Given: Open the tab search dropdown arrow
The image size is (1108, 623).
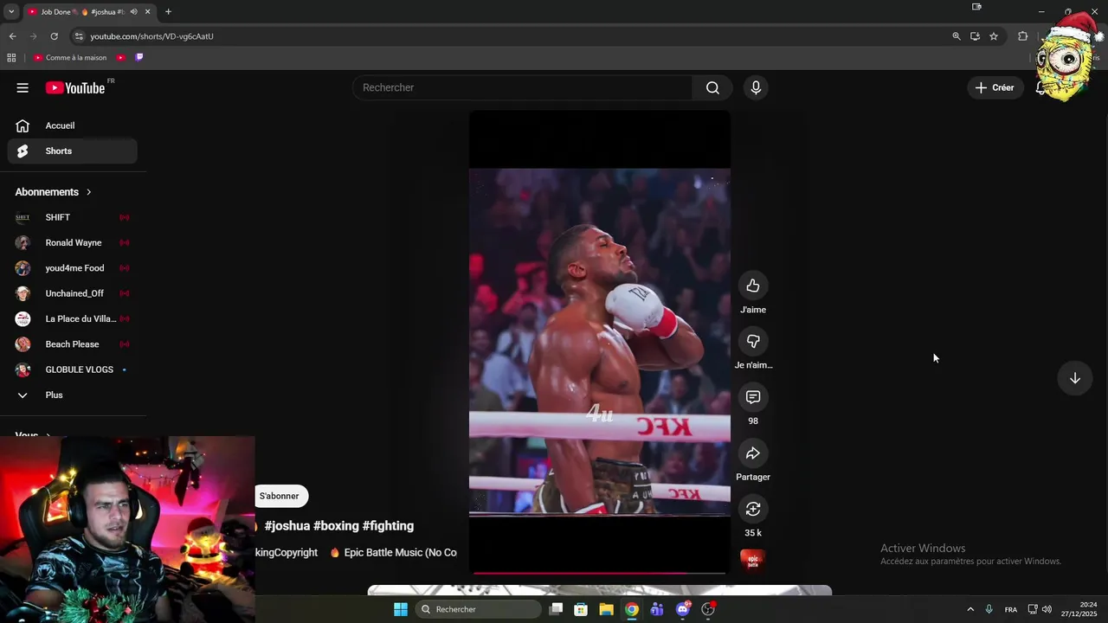Looking at the screenshot, I should [11, 11].
